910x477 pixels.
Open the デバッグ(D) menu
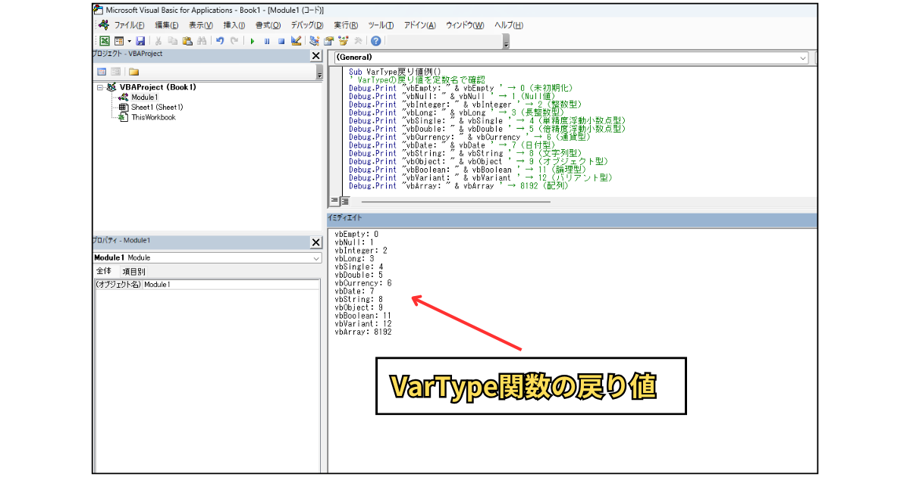point(307,25)
